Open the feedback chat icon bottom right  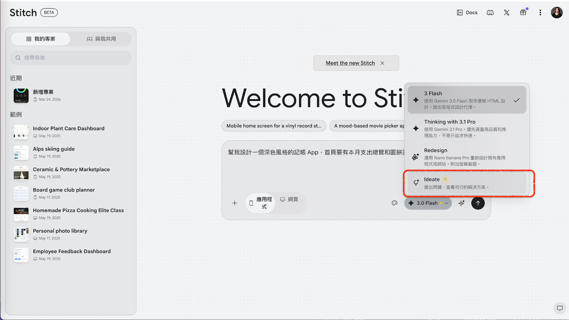pos(560,308)
